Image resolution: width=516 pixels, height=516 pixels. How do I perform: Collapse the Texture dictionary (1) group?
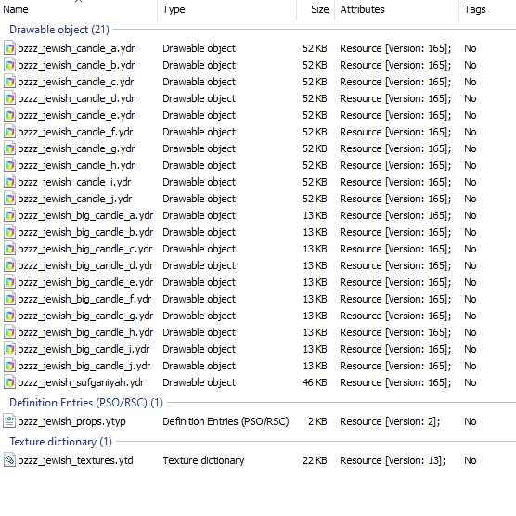click(61, 442)
